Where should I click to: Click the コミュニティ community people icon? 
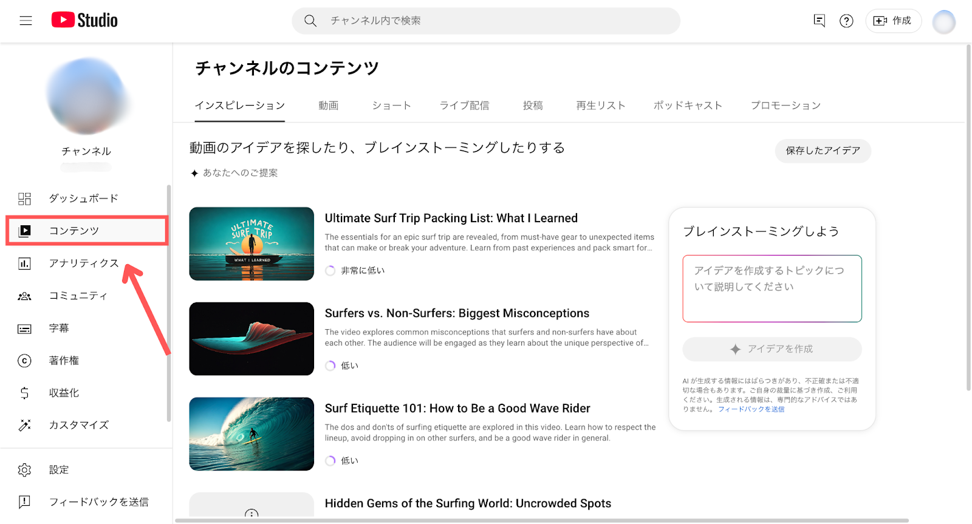coord(24,296)
